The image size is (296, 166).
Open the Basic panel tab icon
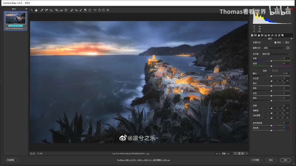[x=252, y=35]
